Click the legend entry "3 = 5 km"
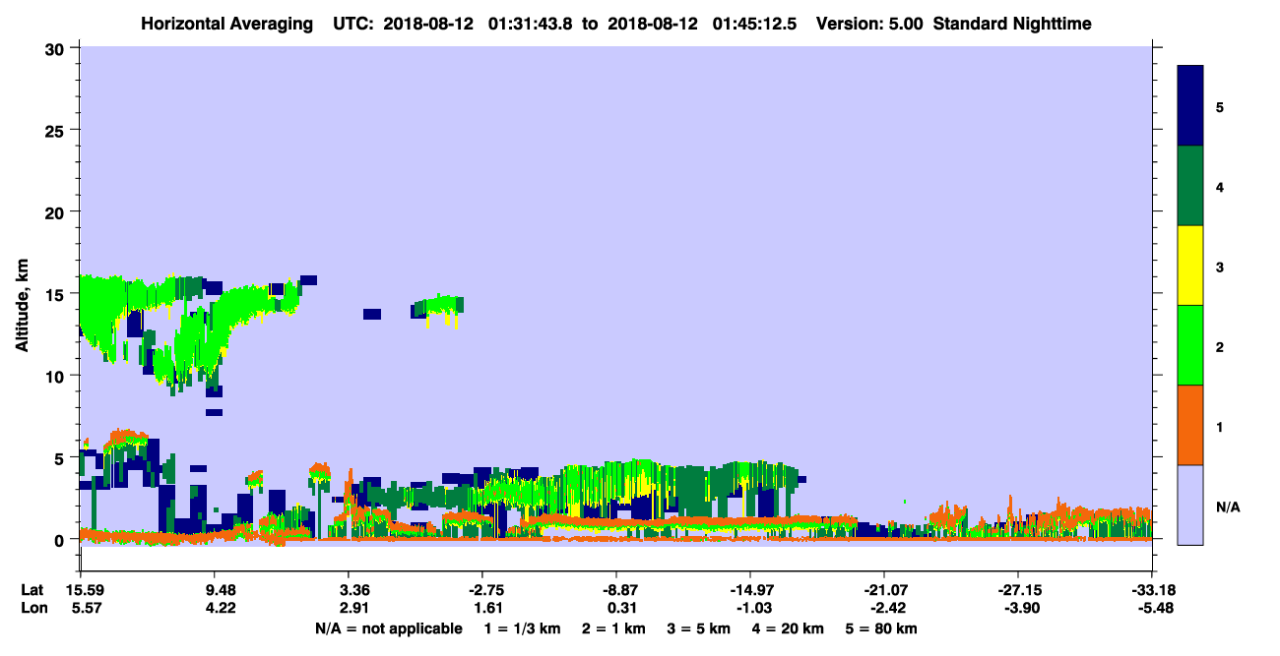The height and width of the screenshot is (656, 1280). (x=700, y=628)
